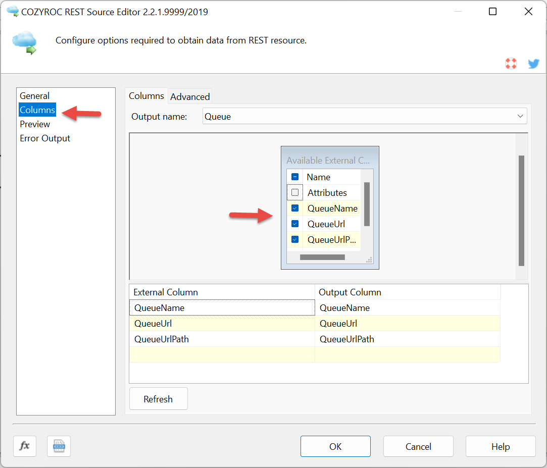
Task: Select QueueUrl cell under External Column
Action: coord(222,323)
